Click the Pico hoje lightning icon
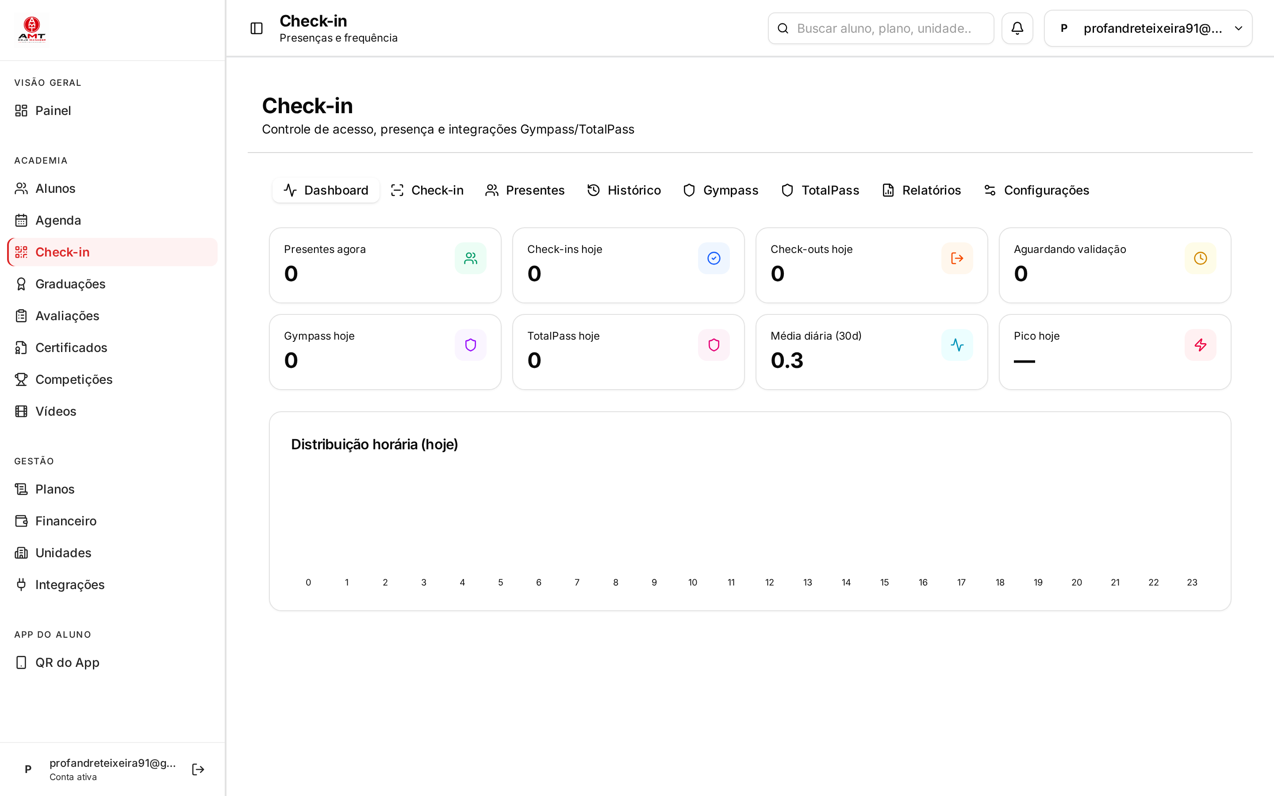 tap(1200, 345)
